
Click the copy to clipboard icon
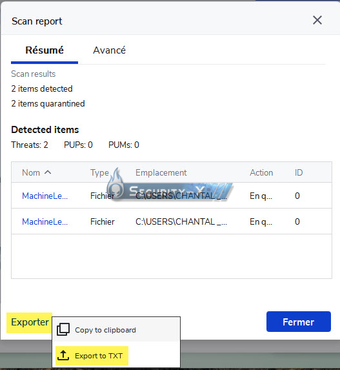coord(63,329)
